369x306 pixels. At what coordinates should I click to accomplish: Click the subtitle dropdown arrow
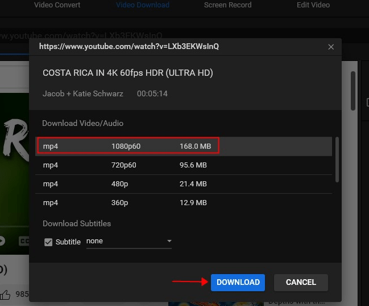[169, 242]
